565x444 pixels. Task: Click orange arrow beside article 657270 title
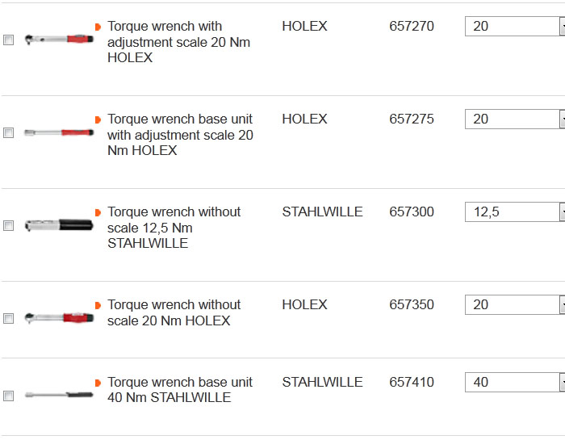pos(98,27)
